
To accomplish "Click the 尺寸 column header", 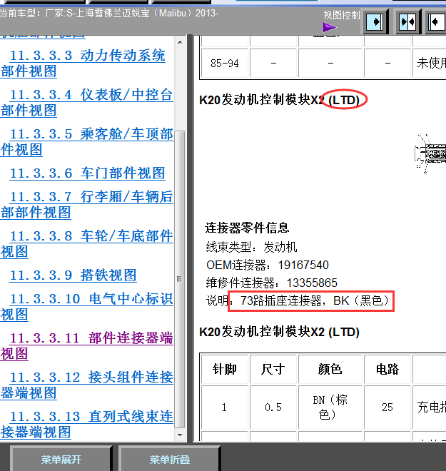I will [x=273, y=369].
